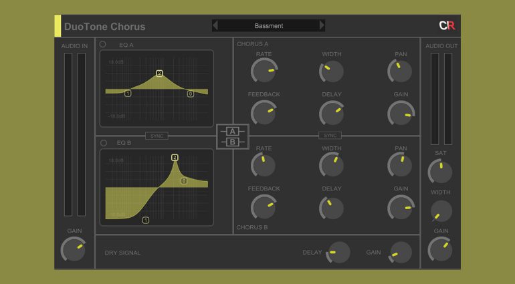515x284 pixels.
Task: Select EQ A band node 1
Action: pyautogui.click(x=128, y=94)
